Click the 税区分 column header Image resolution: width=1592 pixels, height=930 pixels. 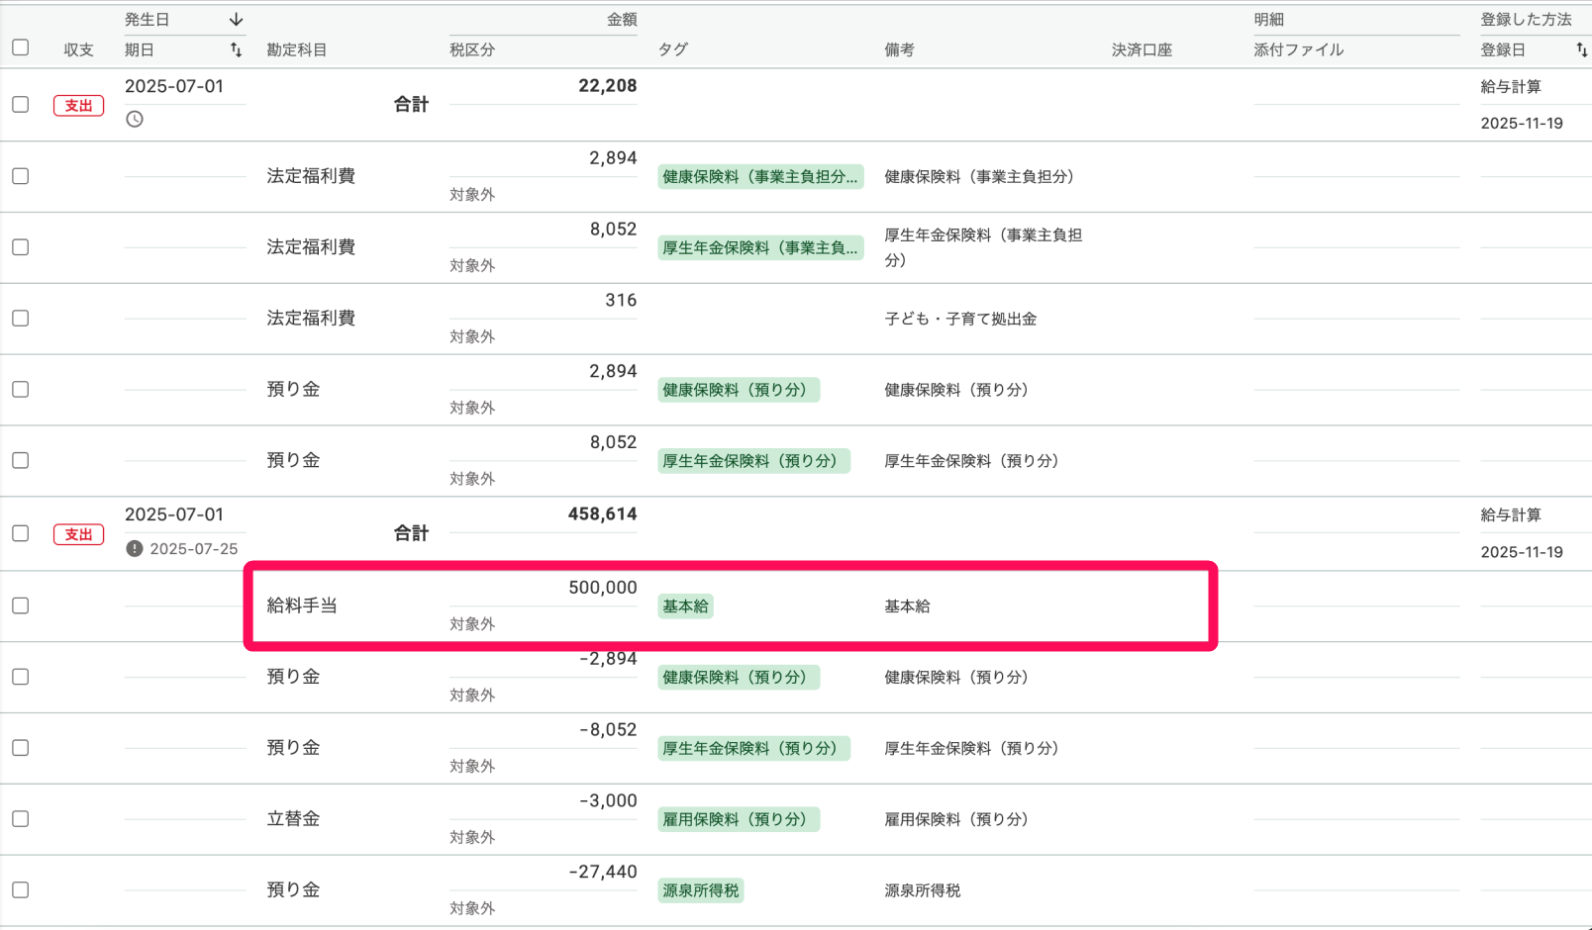472,49
